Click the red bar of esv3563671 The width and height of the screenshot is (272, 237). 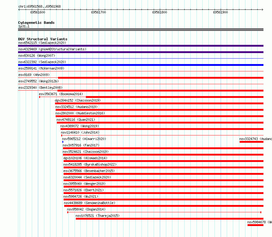click(175, 97)
